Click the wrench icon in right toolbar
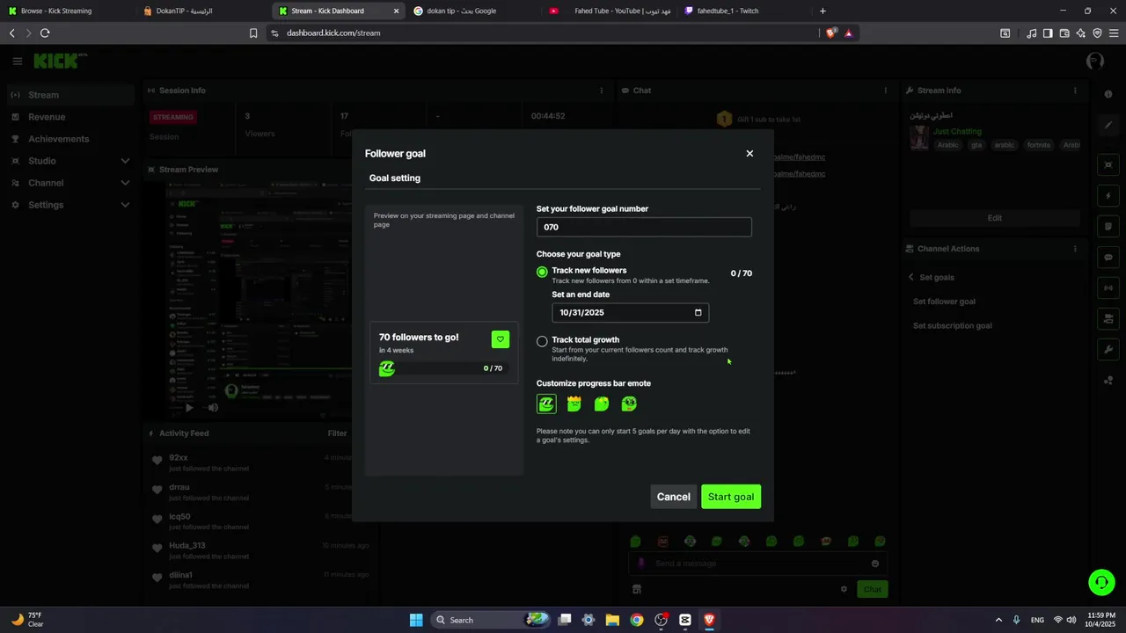Screen dimensions: 1126x633 click(x=1108, y=349)
